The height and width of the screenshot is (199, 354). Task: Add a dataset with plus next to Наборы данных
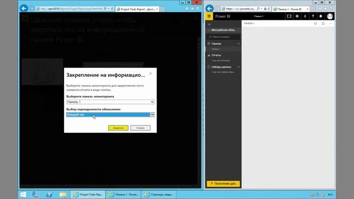[x=238, y=67]
